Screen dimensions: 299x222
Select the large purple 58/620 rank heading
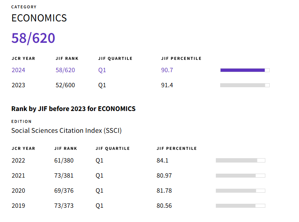[33, 38]
